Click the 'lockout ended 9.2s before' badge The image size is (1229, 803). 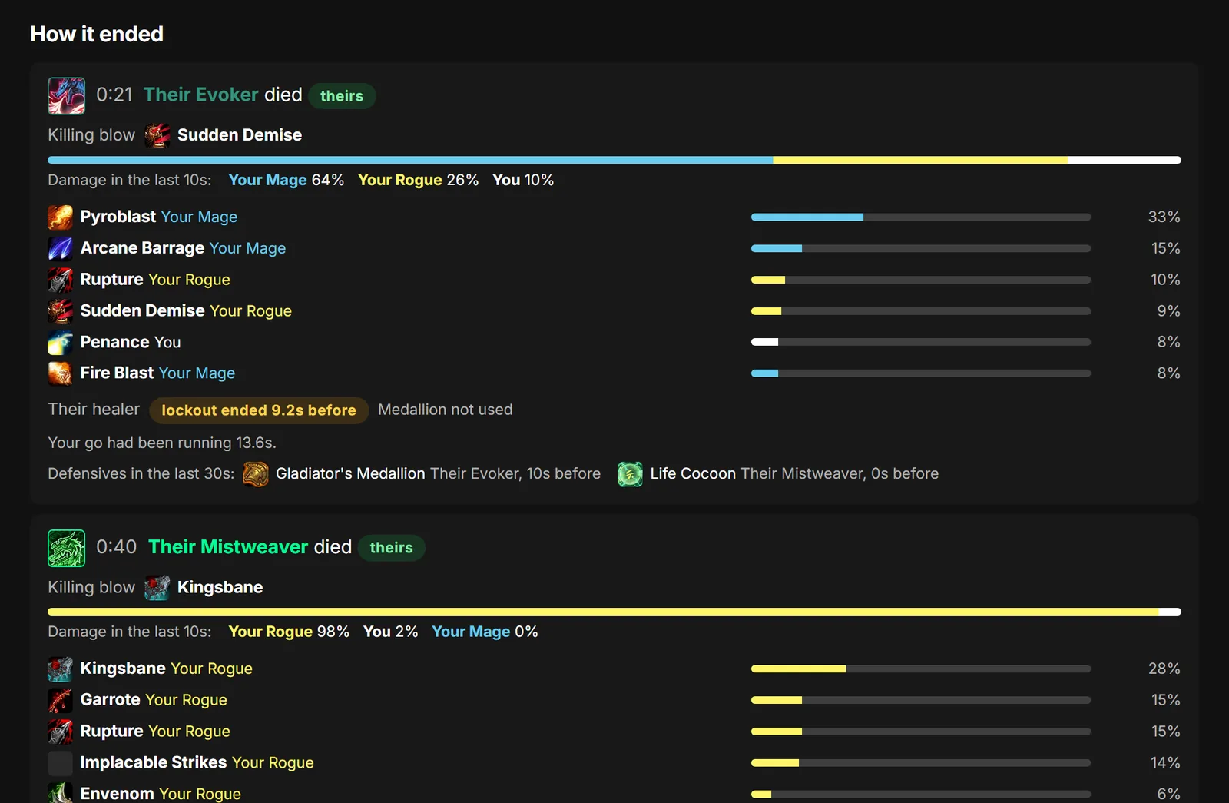click(x=259, y=410)
